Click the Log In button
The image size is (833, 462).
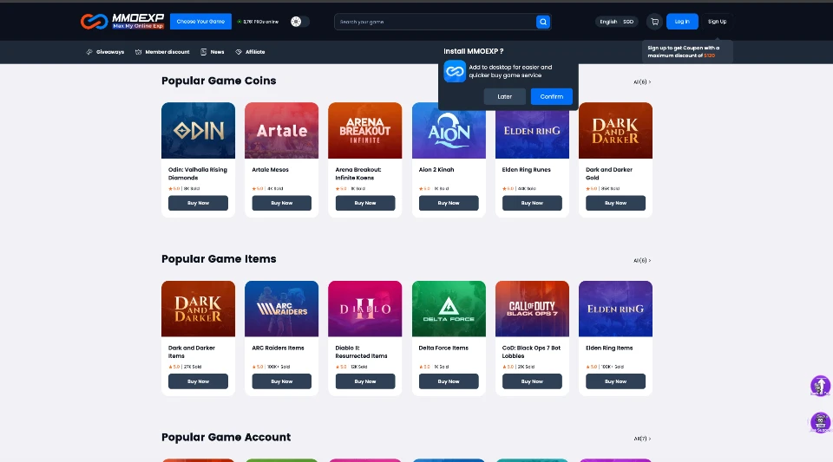pyautogui.click(x=682, y=22)
